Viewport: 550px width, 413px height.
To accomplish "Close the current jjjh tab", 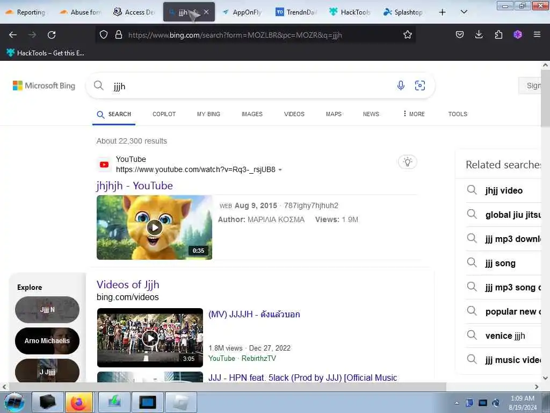I will (206, 12).
